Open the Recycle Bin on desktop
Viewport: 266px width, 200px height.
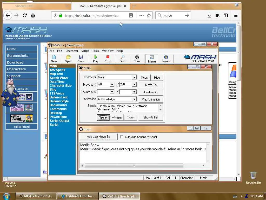[253, 178]
